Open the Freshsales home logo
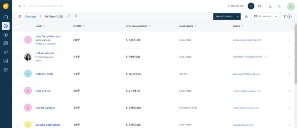This screenshot has height=128, width=298. pyautogui.click(x=6, y=6)
